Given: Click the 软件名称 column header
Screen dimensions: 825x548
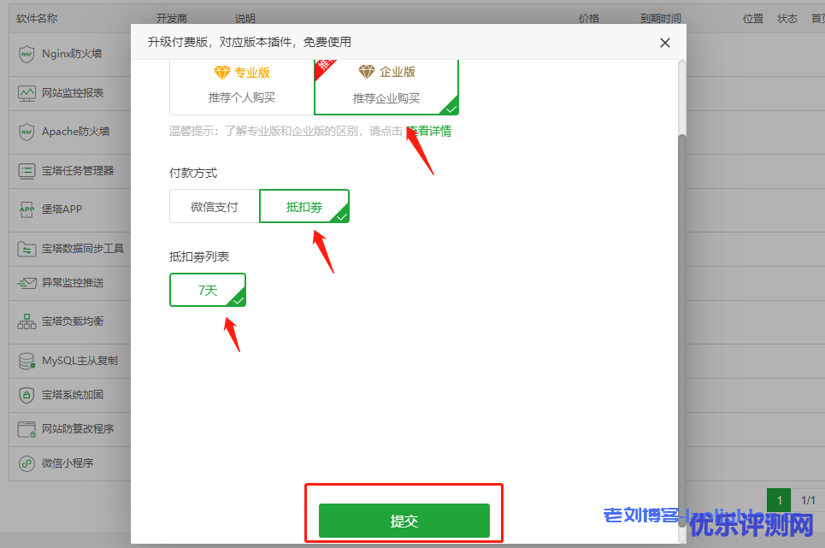Looking at the screenshot, I should pos(37,19).
